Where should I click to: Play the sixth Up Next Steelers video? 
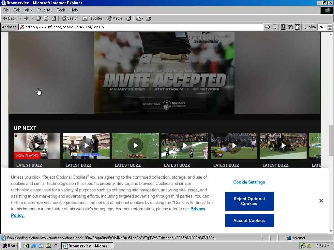(283, 146)
